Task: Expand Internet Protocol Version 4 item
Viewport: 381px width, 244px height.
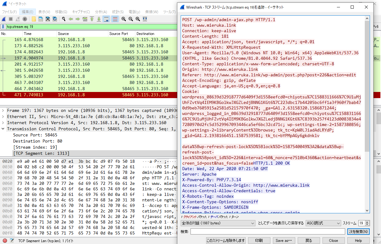Action: [3, 123]
